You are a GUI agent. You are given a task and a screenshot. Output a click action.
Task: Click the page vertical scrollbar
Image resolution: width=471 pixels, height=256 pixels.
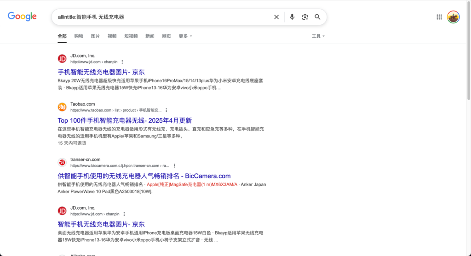469,51
